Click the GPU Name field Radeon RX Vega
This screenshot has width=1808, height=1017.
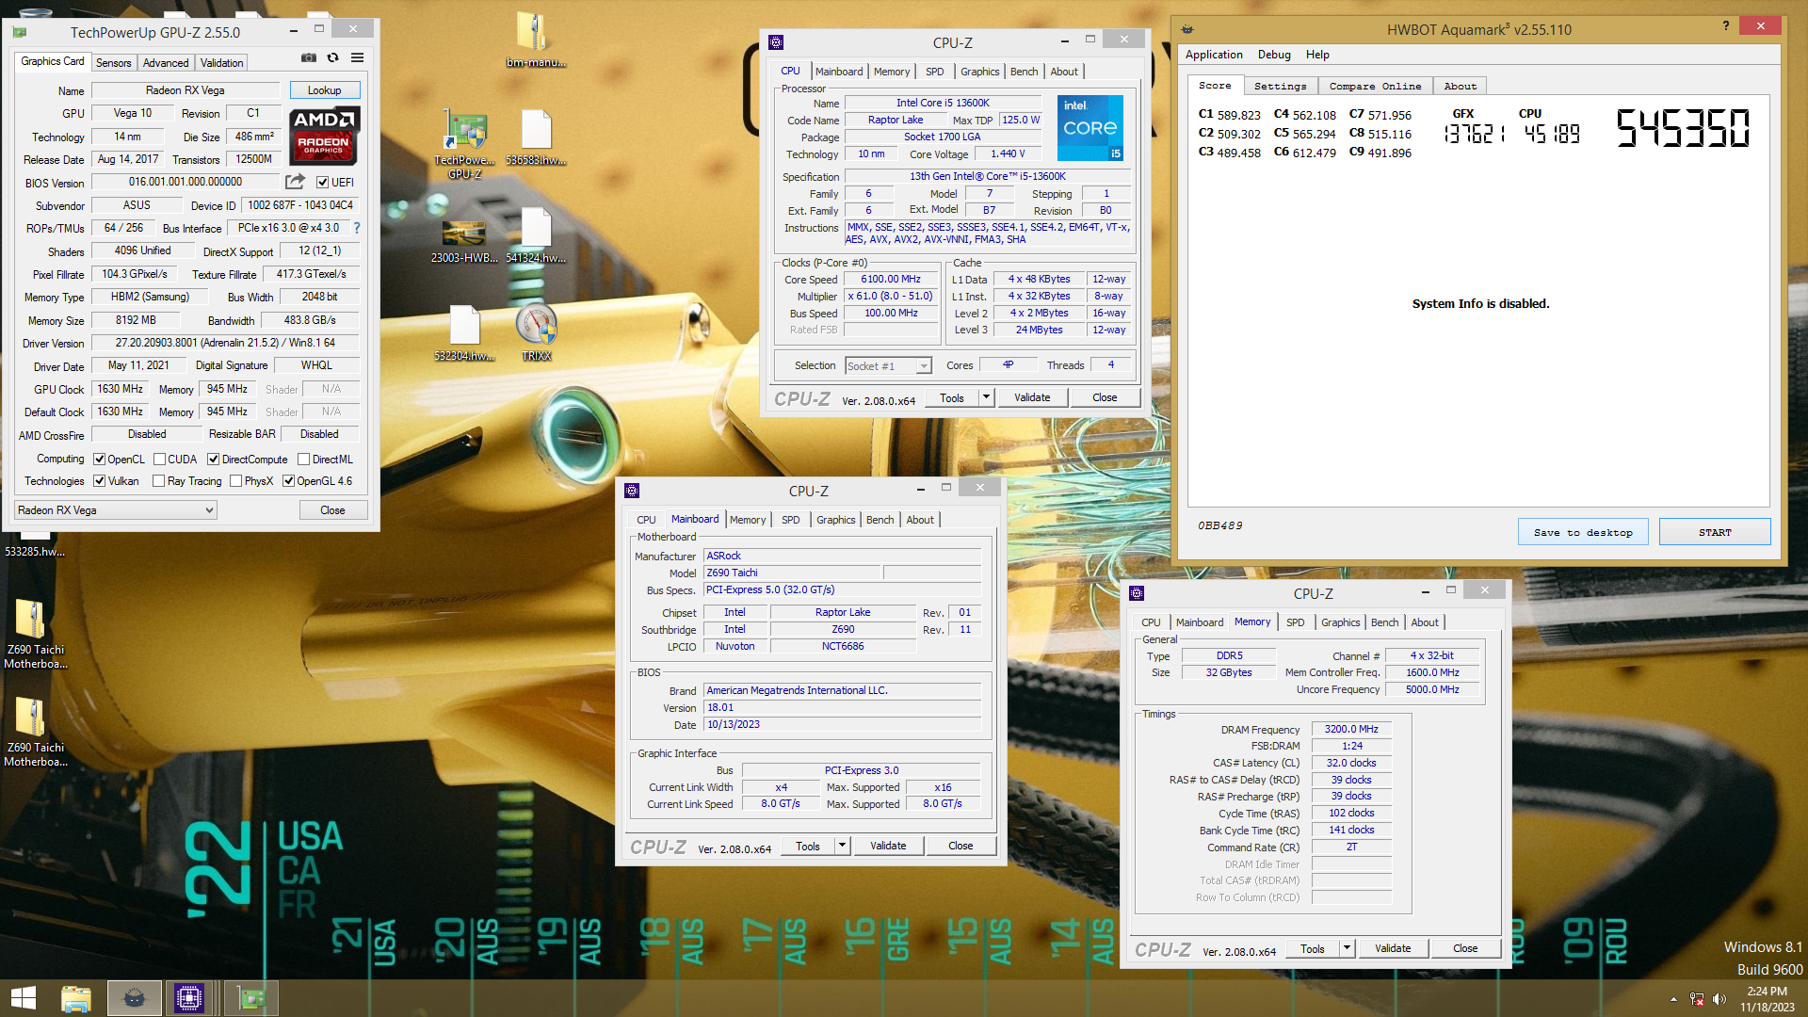coord(186,90)
